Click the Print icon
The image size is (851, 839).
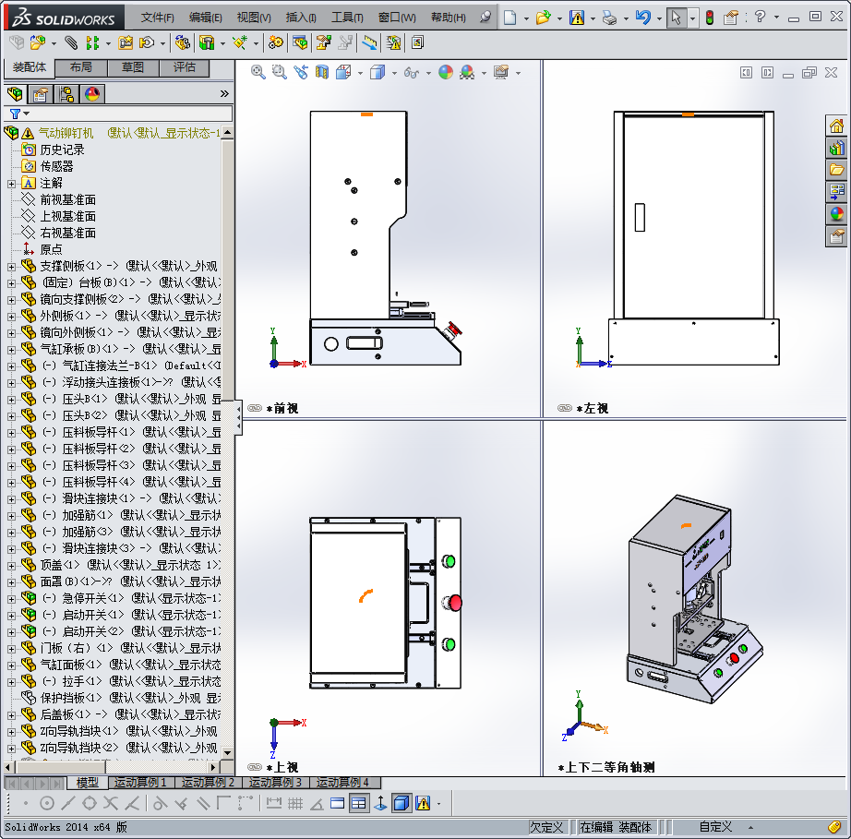click(x=609, y=18)
